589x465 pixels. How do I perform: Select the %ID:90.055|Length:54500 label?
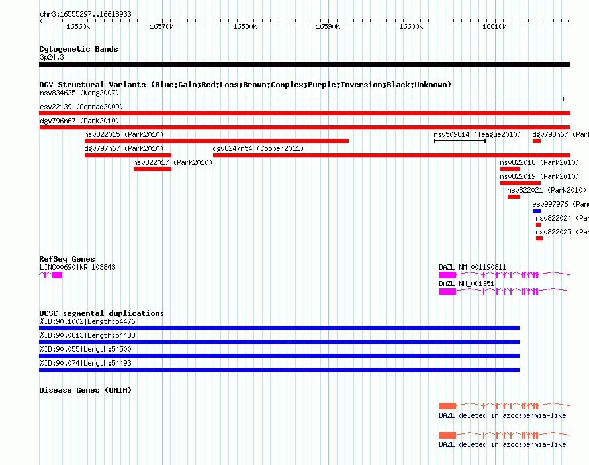[85, 349]
